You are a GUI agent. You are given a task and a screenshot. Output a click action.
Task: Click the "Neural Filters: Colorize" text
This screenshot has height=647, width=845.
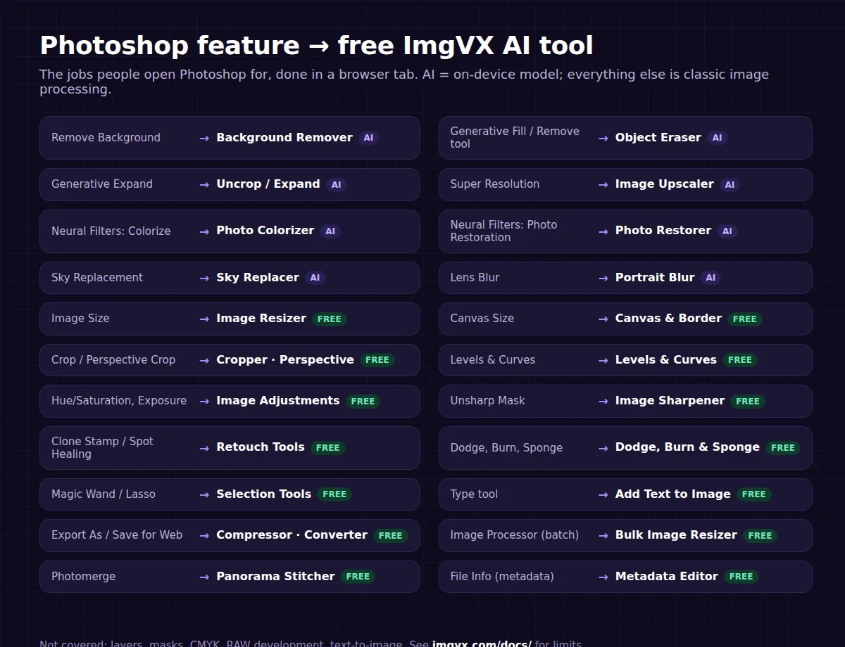click(111, 231)
